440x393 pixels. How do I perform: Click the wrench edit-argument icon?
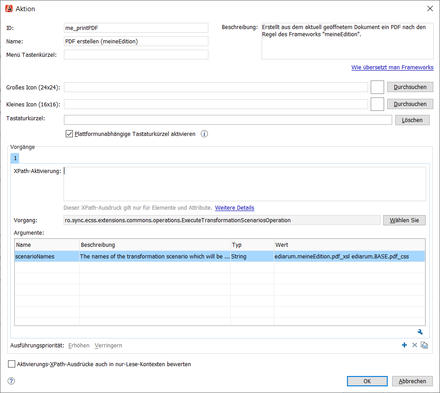pyautogui.click(x=420, y=332)
